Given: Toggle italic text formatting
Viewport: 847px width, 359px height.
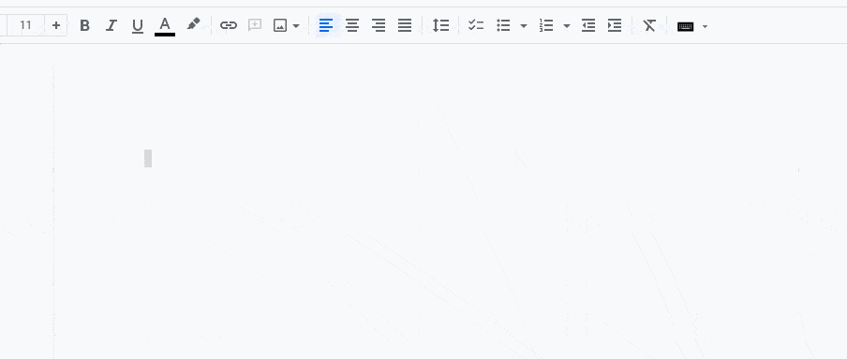Looking at the screenshot, I should point(111,25).
